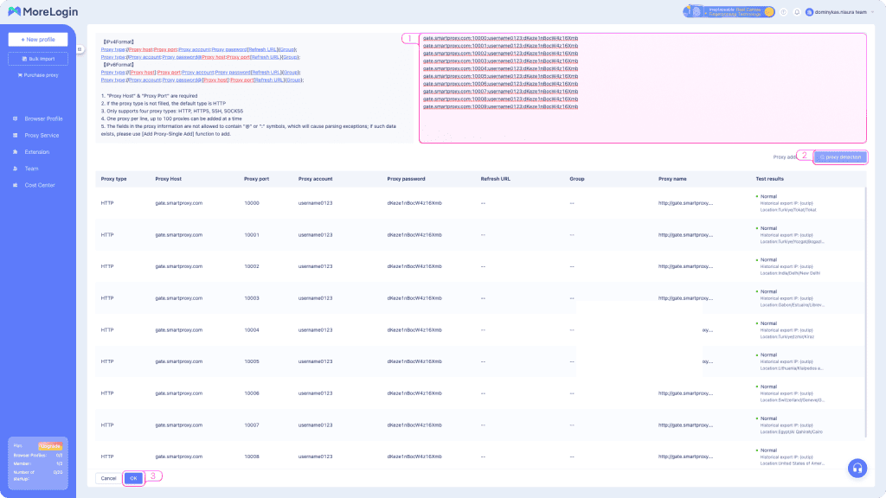
Task: Click the Browser Profile sidebar icon
Action: (16, 118)
